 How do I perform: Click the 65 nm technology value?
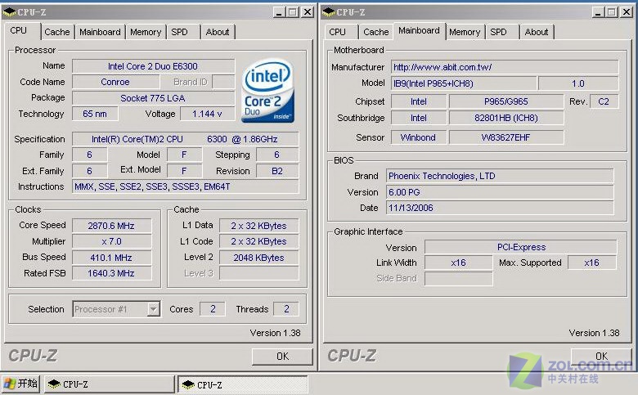(x=95, y=114)
